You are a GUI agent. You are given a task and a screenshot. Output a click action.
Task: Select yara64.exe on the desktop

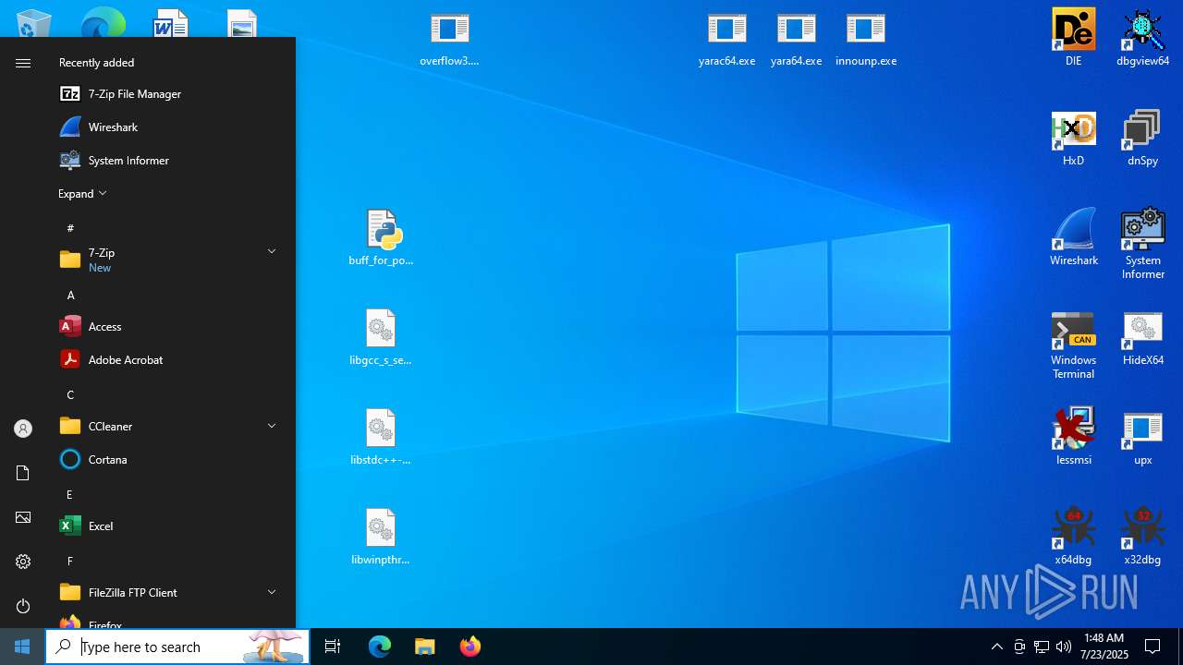pos(796,40)
